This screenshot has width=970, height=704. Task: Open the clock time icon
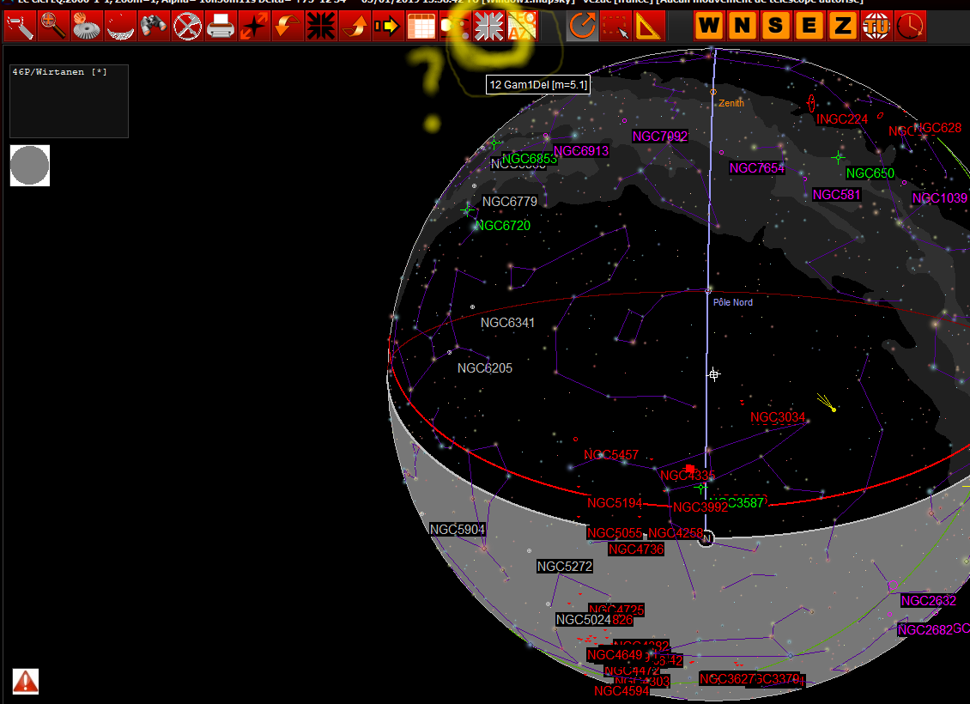click(910, 27)
